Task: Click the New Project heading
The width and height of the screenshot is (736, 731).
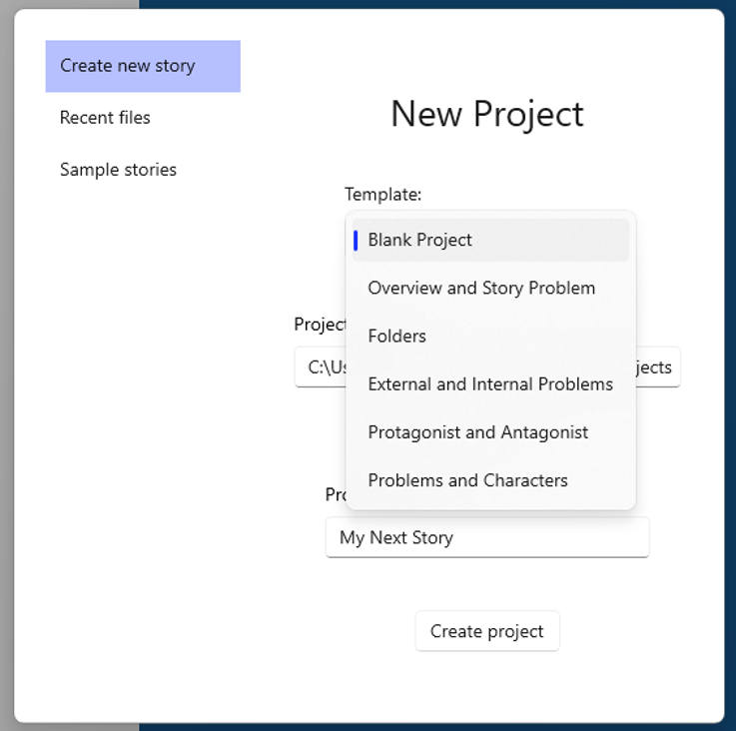Action: pyautogui.click(x=487, y=114)
